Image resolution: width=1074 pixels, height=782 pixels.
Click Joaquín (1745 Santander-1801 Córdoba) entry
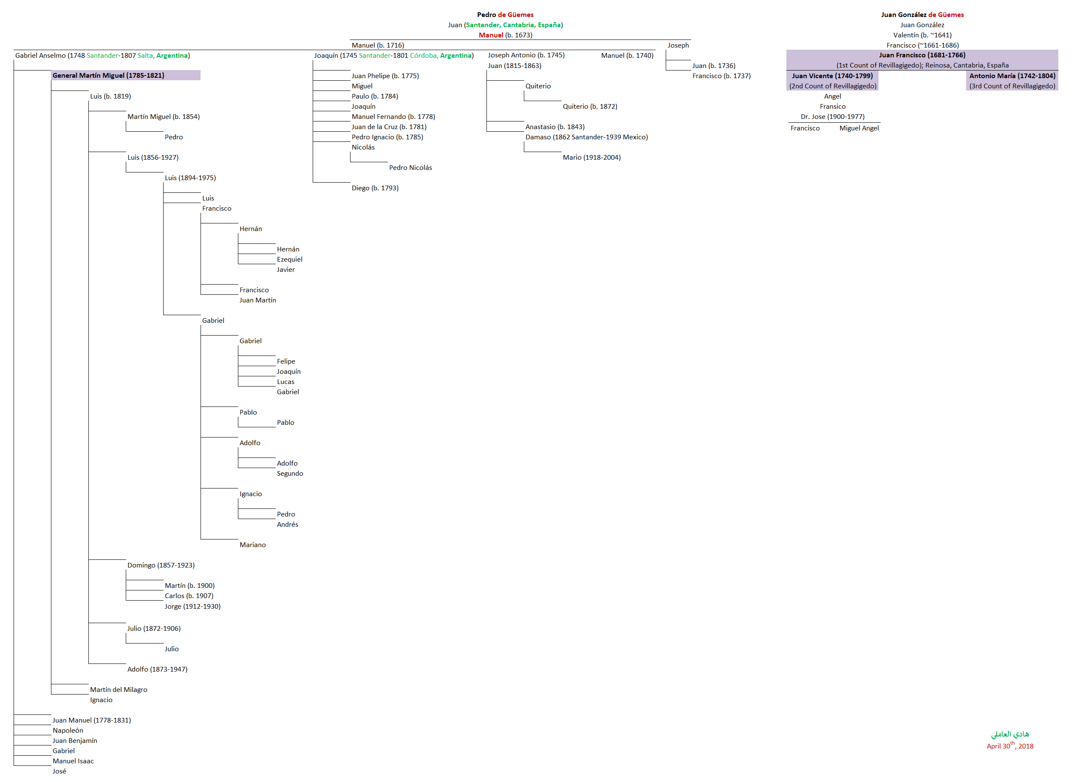(393, 55)
